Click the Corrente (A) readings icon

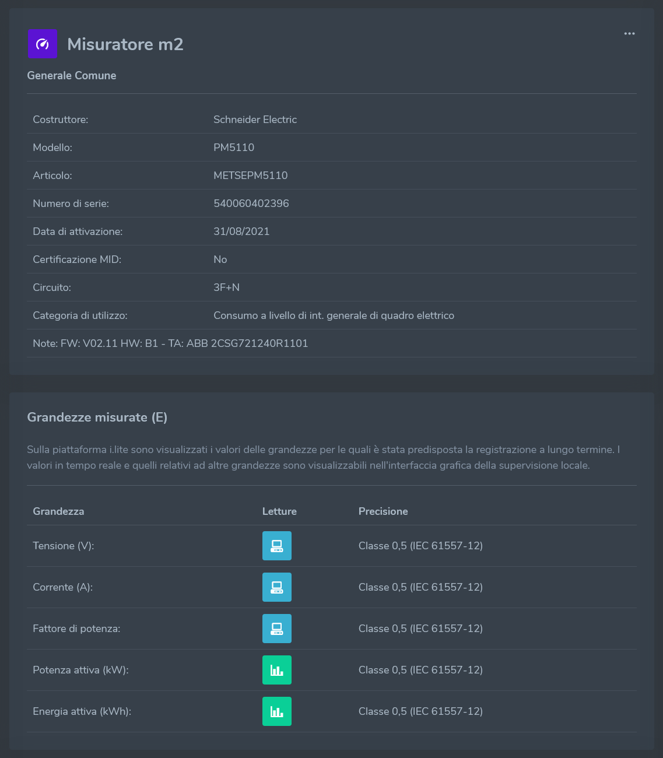pos(276,587)
